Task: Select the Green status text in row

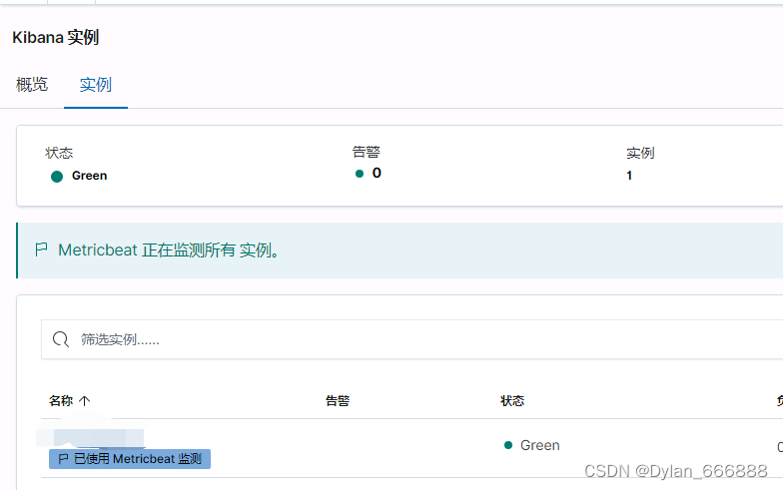Action: click(539, 445)
